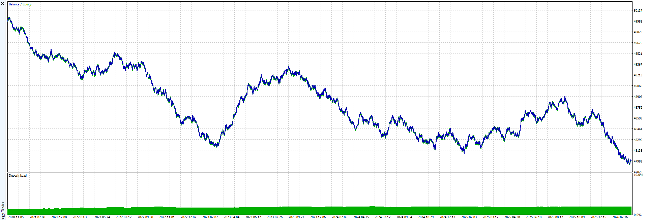Select the 2024.12.12 date marker
The width and height of the screenshot is (647, 220).
click(447, 217)
